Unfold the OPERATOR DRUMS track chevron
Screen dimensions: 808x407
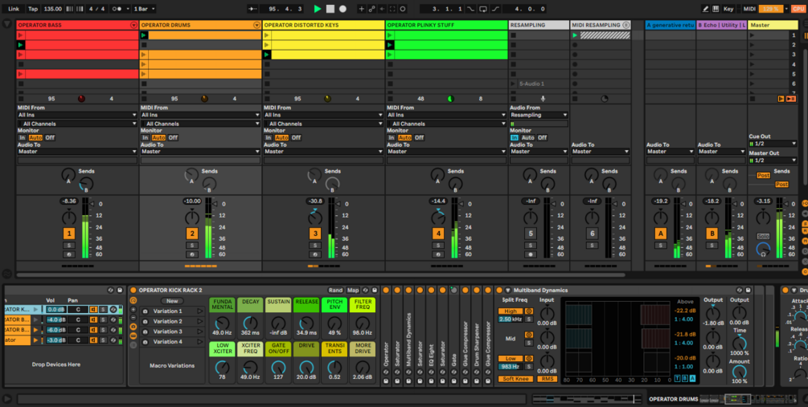coord(256,25)
